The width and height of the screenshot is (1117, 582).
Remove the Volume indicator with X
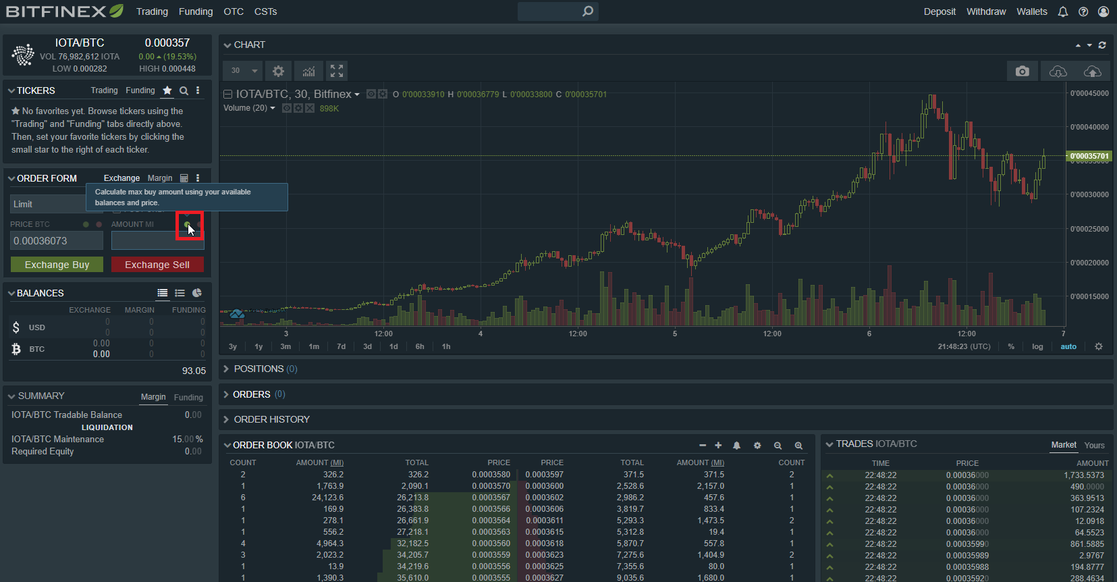pos(310,108)
